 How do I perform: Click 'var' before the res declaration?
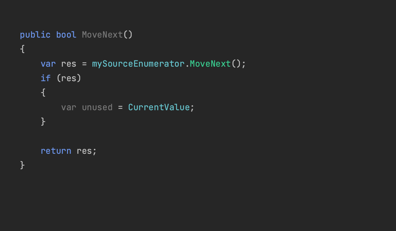(48, 64)
